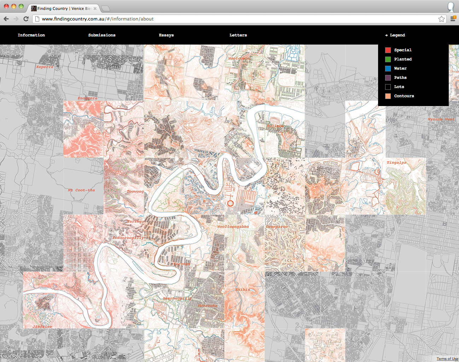Open a new browser tab
This screenshot has height=362, width=459.
[105, 8]
